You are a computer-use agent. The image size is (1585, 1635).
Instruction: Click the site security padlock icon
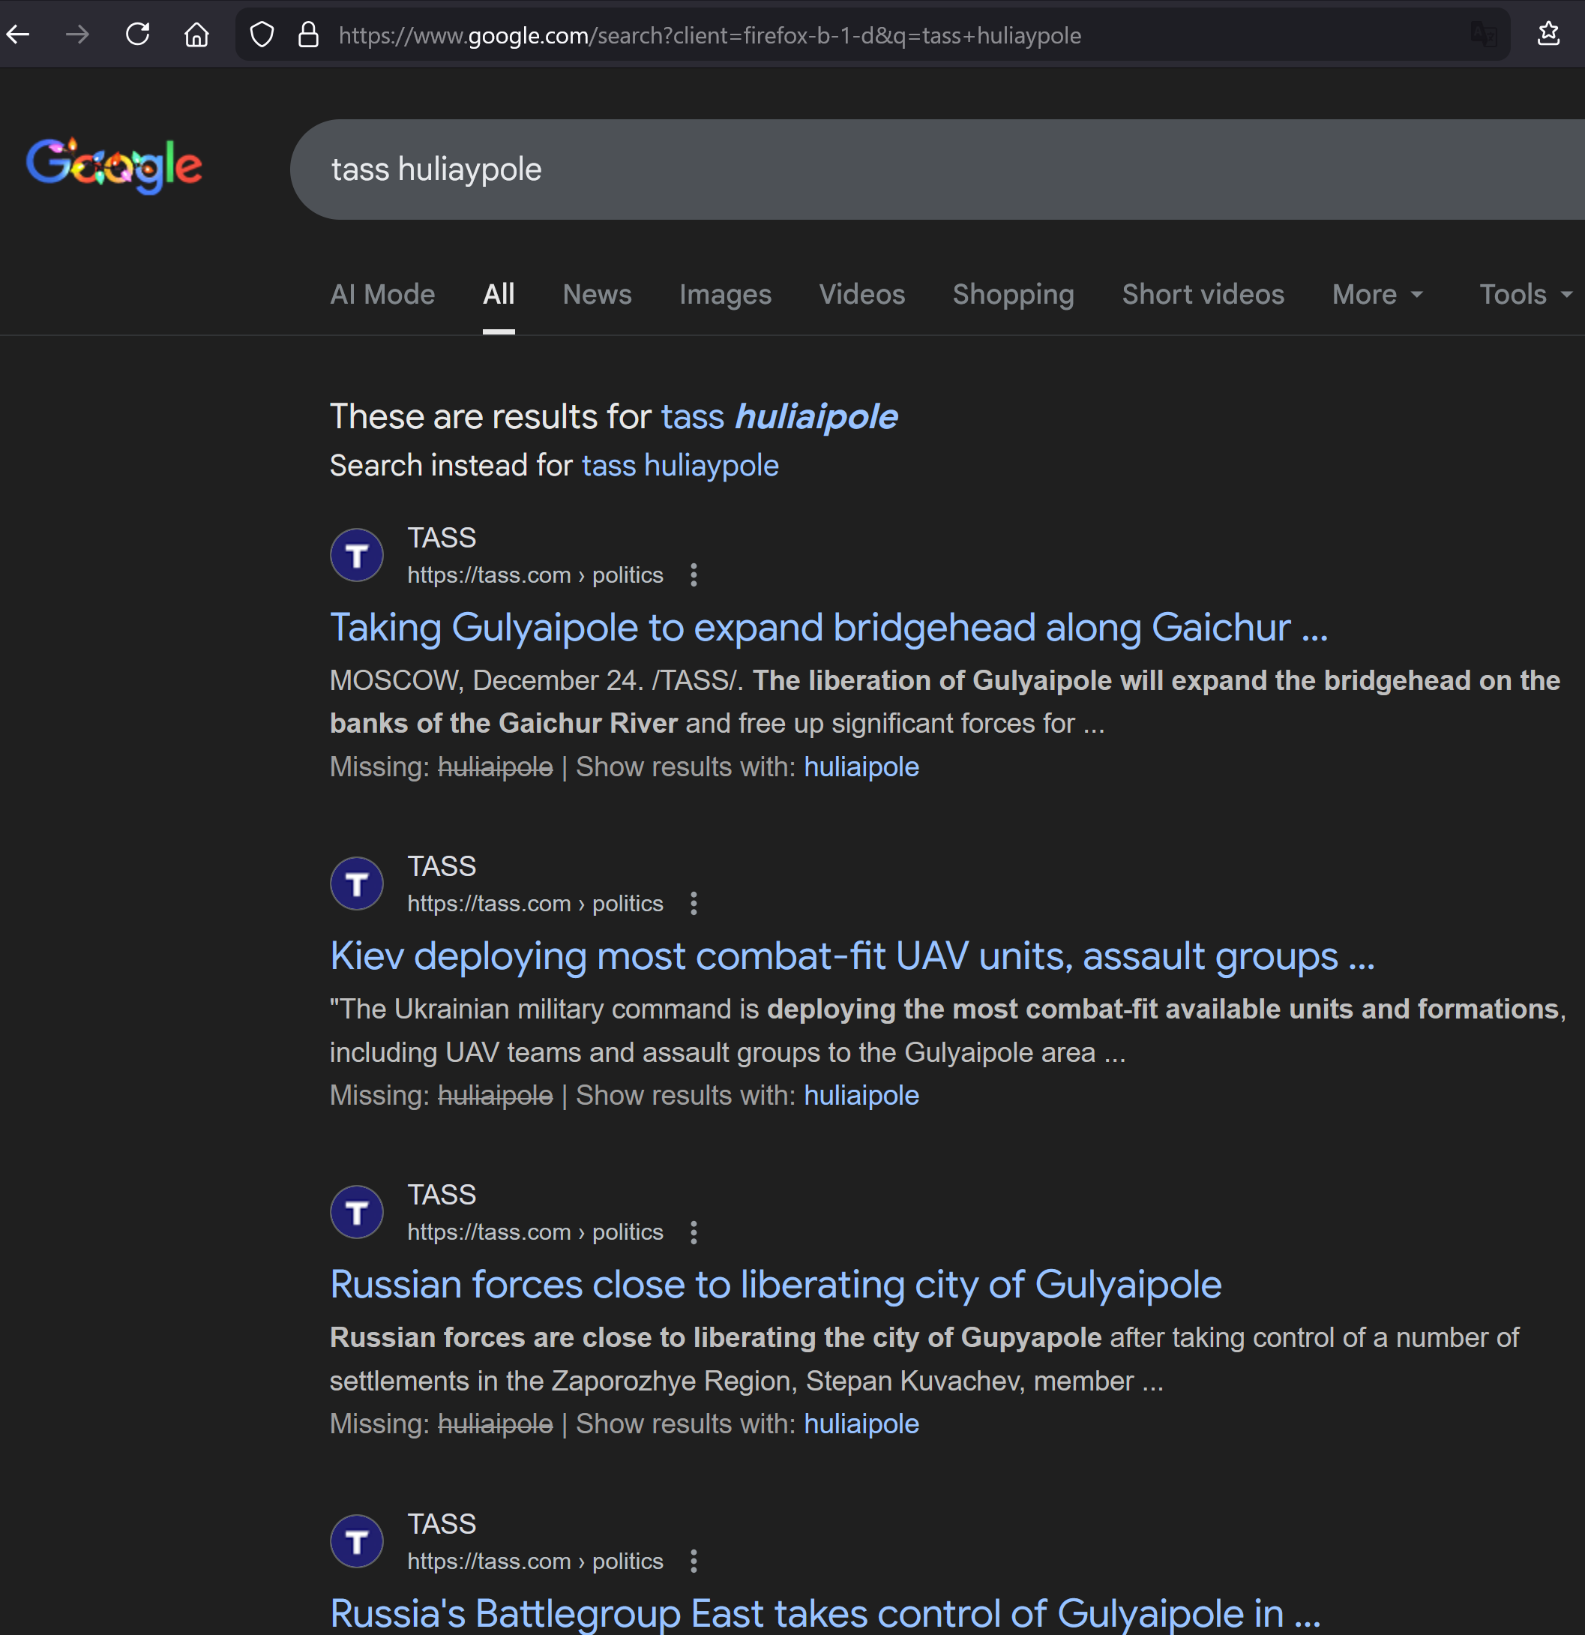[x=308, y=35]
